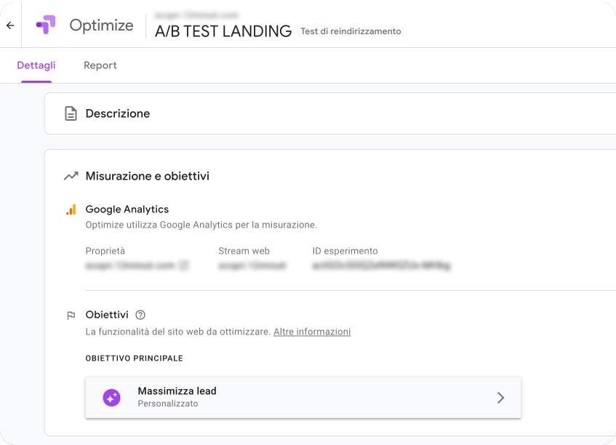The width and height of the screenshot is (616, 445).
Task: Open the Altre informazioni link
Action: tap(312, 332)
